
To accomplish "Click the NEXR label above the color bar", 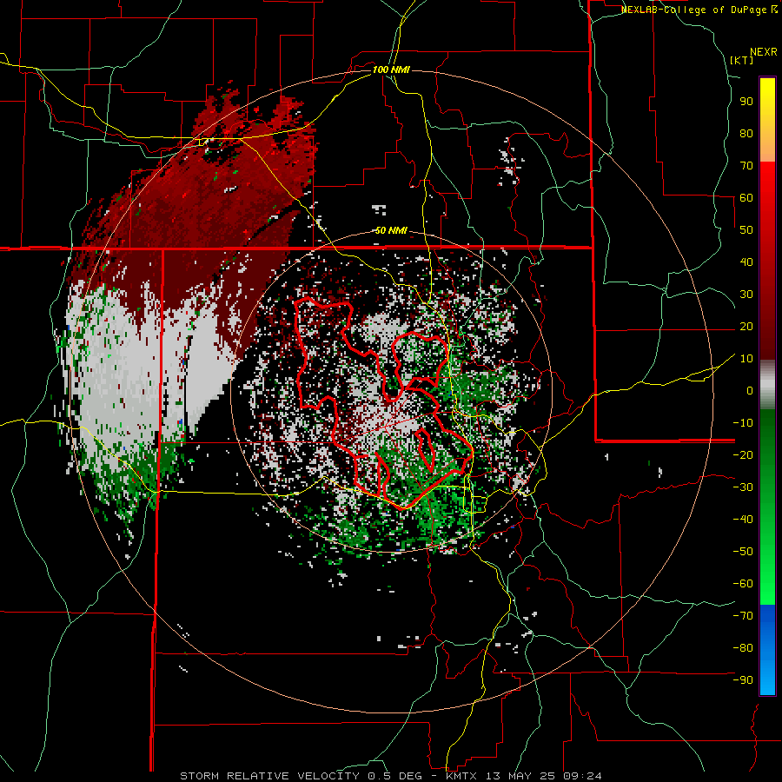I will [x=763, y=52].
